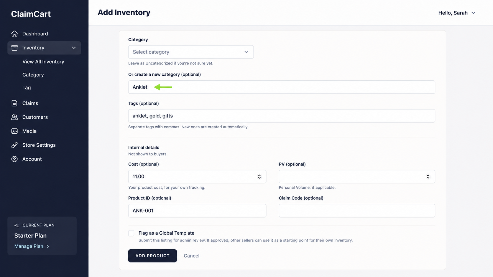
Task: Click the Cost field stepper arrows
Action: (x=259, y=177)
